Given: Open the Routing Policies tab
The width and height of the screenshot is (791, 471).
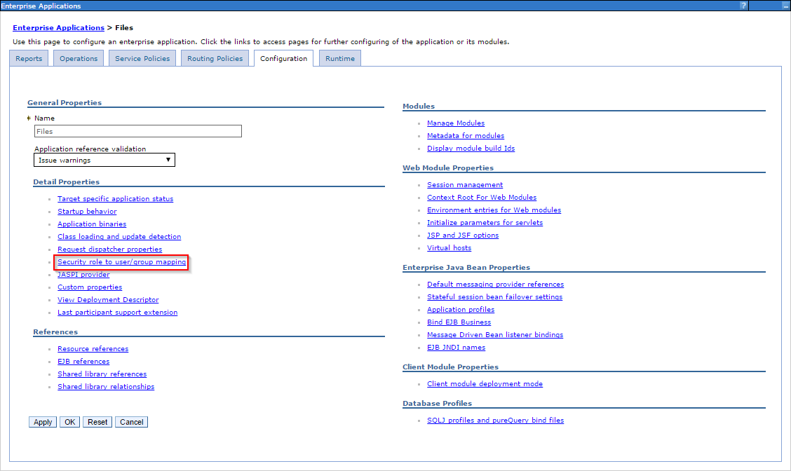Looking at the screenshot, I should point(215,59).
